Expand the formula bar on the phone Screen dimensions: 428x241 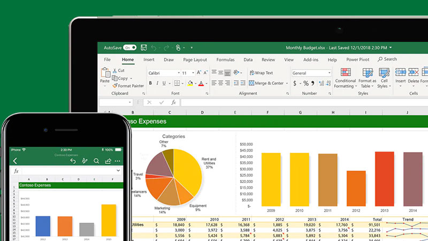point(118,171)
